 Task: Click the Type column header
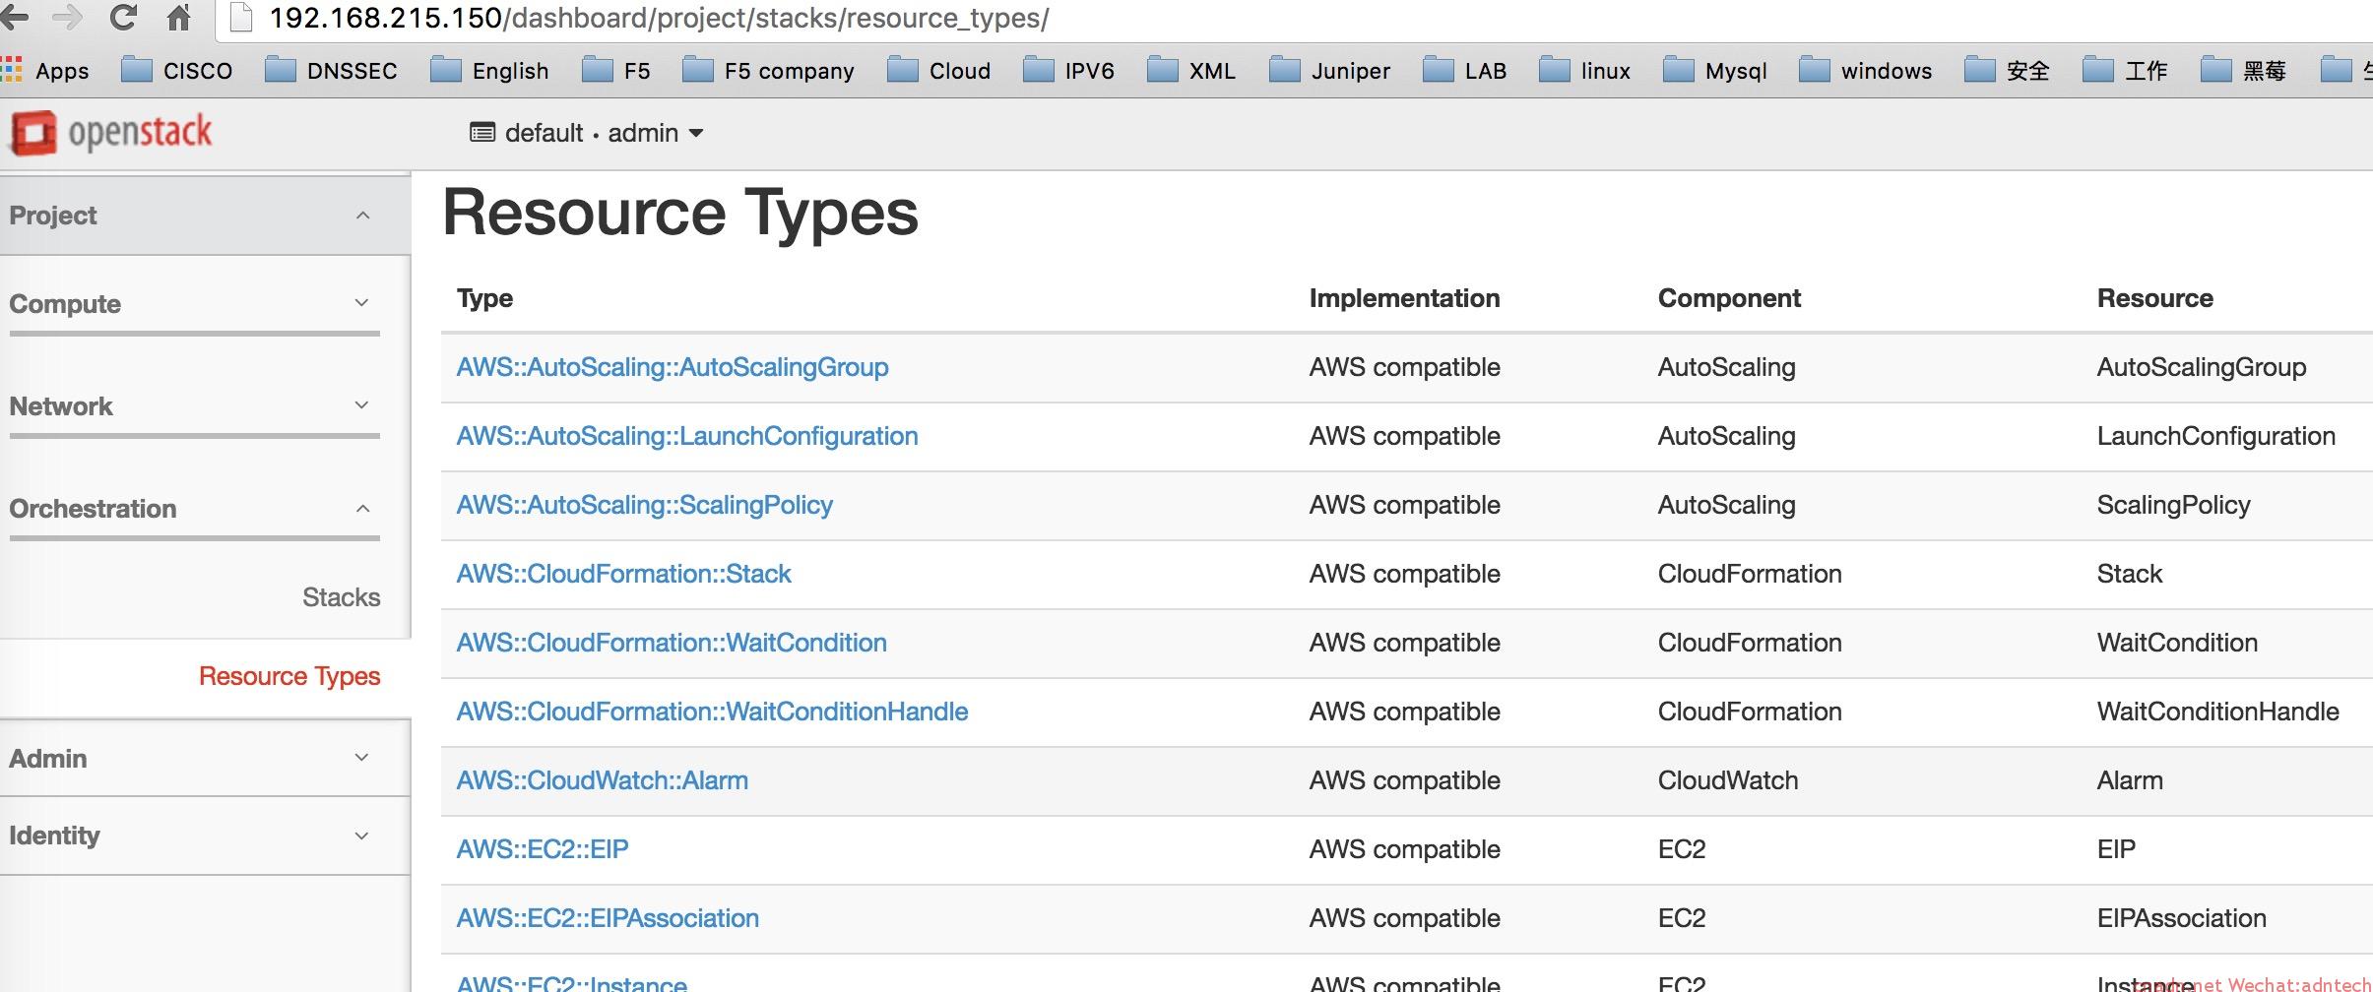pos(484,298)
